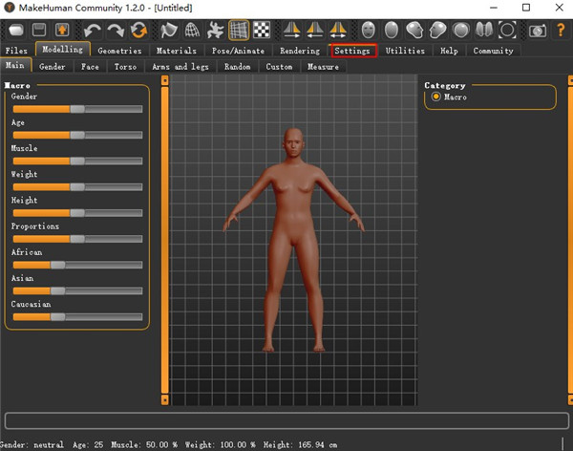Toggle the checkerboard background icon

(262, 31)
